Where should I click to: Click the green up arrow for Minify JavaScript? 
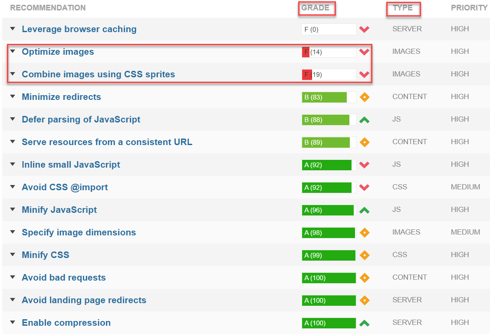tap(365, 210)
